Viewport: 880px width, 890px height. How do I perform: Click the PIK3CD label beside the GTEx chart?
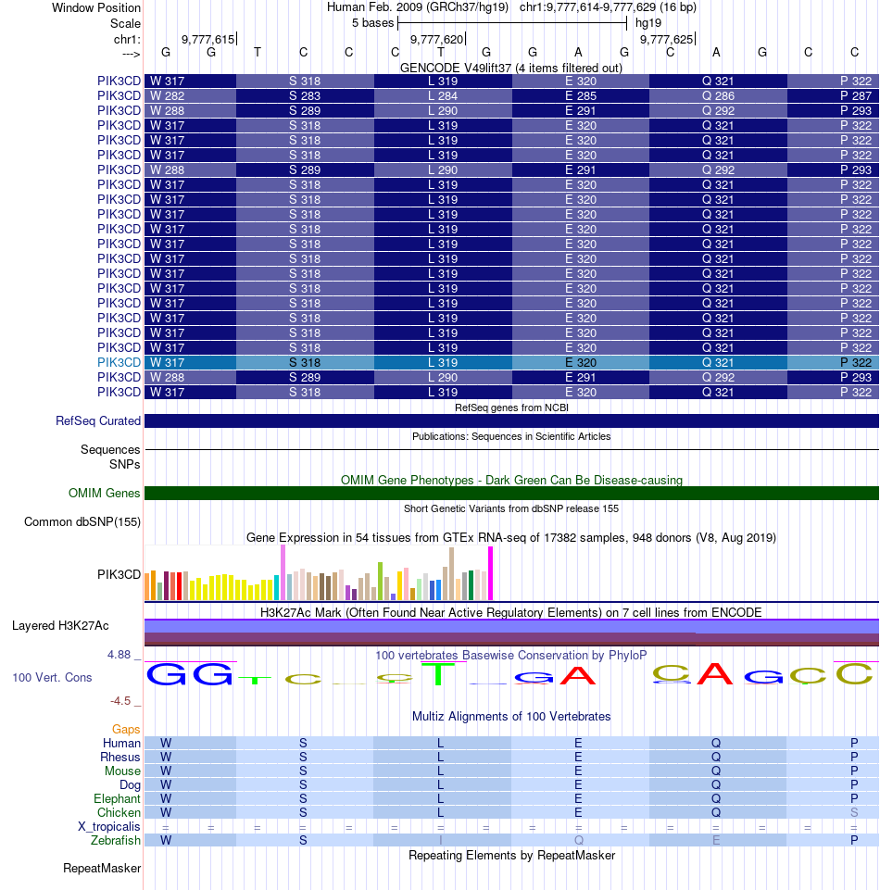[119, 574]
